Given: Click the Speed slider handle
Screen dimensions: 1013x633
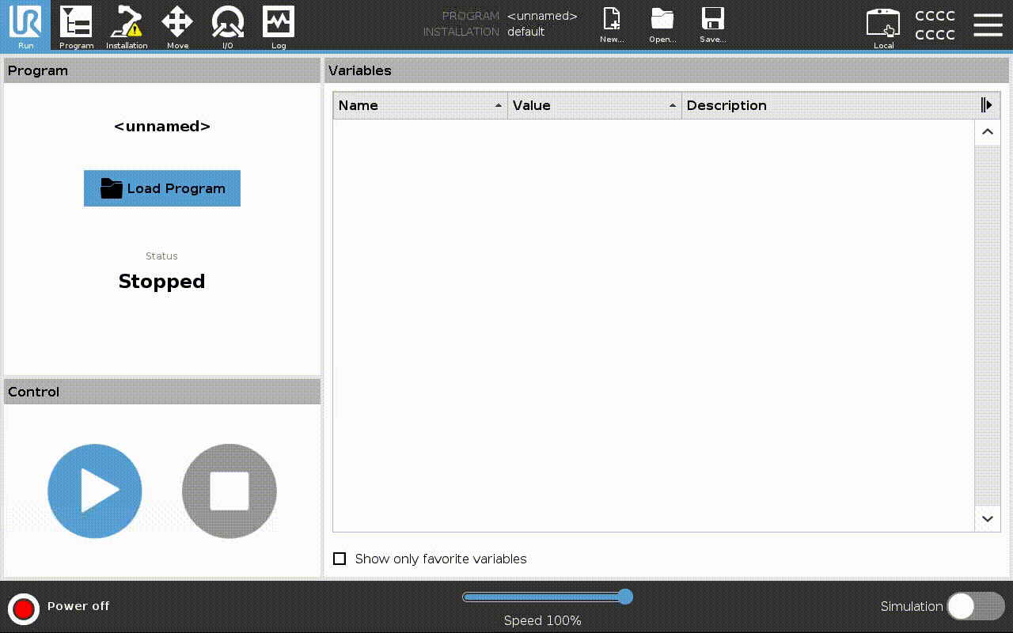Looking at the screenshot, I should pyautogui.click(x=625, y=597).
